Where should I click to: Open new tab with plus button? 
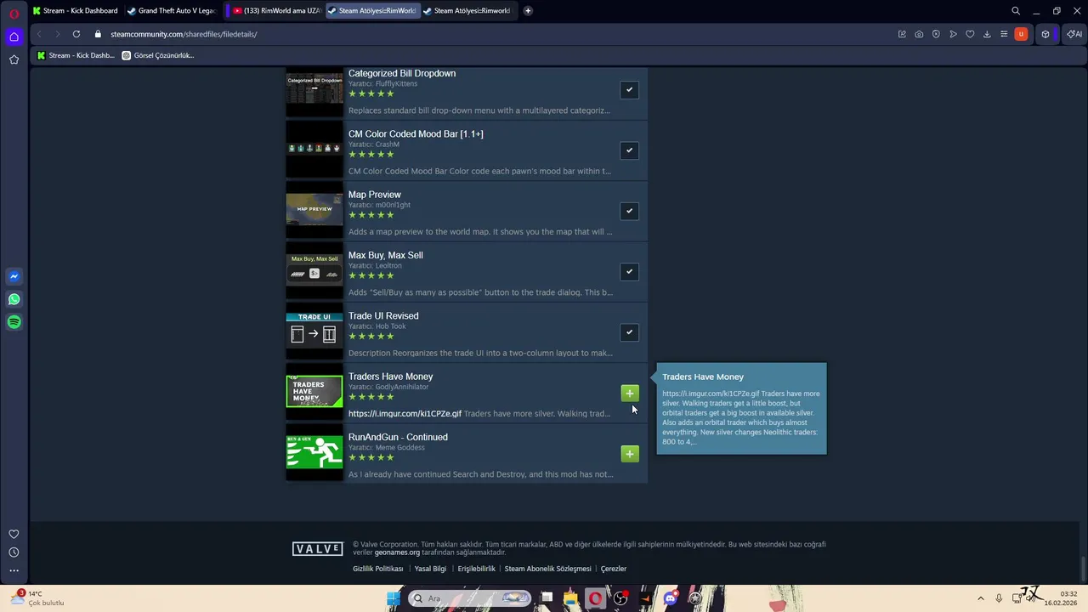[528, 11]
